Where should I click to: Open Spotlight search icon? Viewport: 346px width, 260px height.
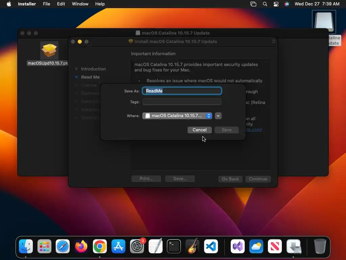(x=265, y=4)
